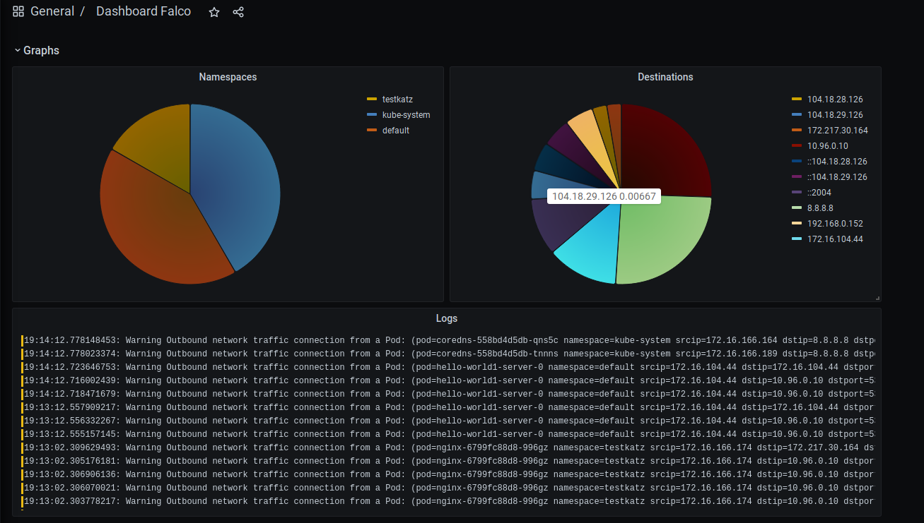The image size is (924, 523).
Task: Expand log line 19:14:12.718471679
Action: (x=448, y=395)
